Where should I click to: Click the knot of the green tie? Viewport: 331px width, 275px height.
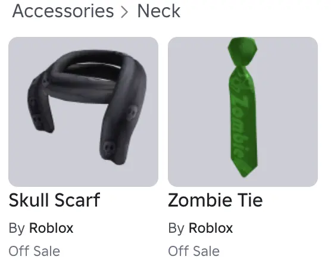pos(242,51)
